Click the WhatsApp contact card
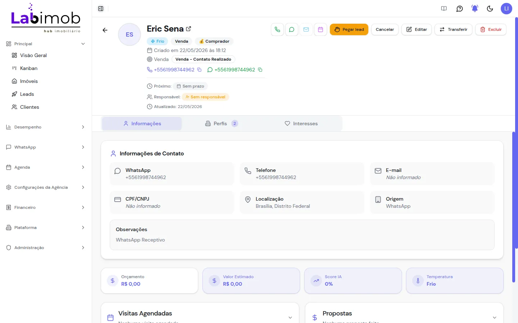 click(172, 174)
